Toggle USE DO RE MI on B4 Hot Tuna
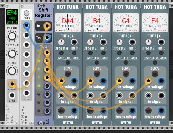Viewport: 173px width, 133px height. tap(90, 53)
